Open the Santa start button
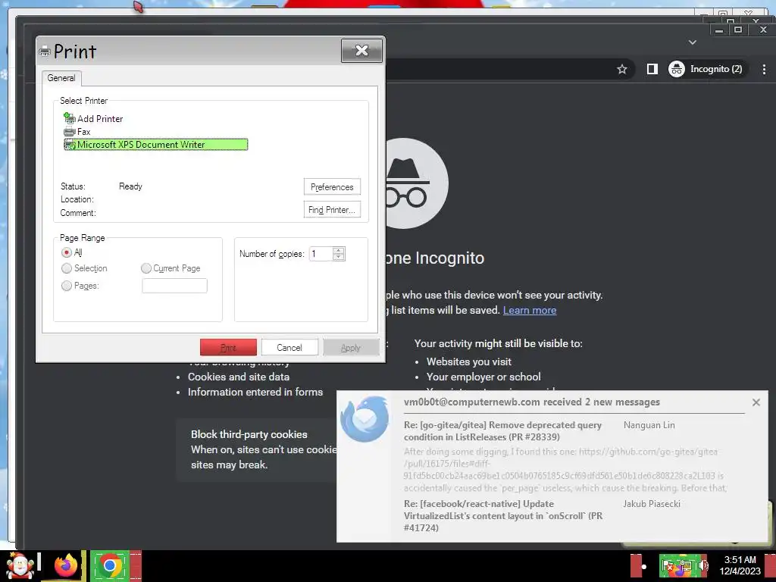Screen dimensions: 776x582 (20, 565)
